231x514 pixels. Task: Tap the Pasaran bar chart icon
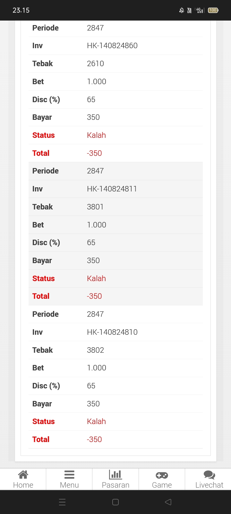pos(116,474)
